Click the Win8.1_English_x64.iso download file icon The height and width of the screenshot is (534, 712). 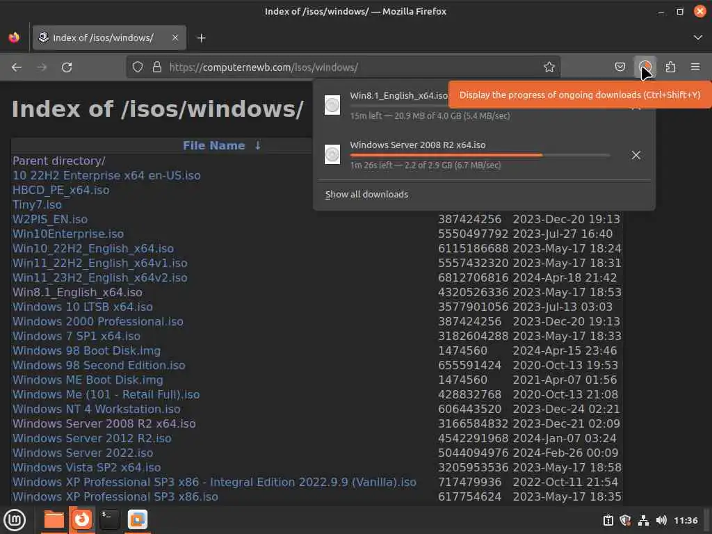click(332, 105)
